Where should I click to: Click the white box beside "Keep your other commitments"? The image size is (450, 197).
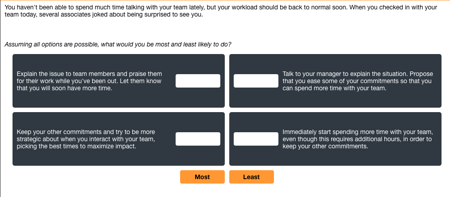pyautogui.click(x=198, y=139)
